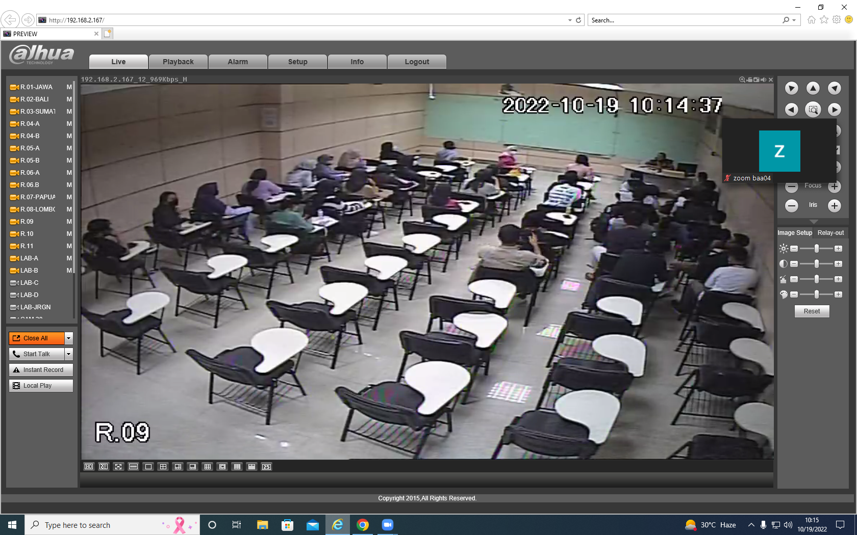Image resolution: width=857 pixels, height=535 pixels.
Task: Move the PTZ camera up
Action: pos(813,88)
